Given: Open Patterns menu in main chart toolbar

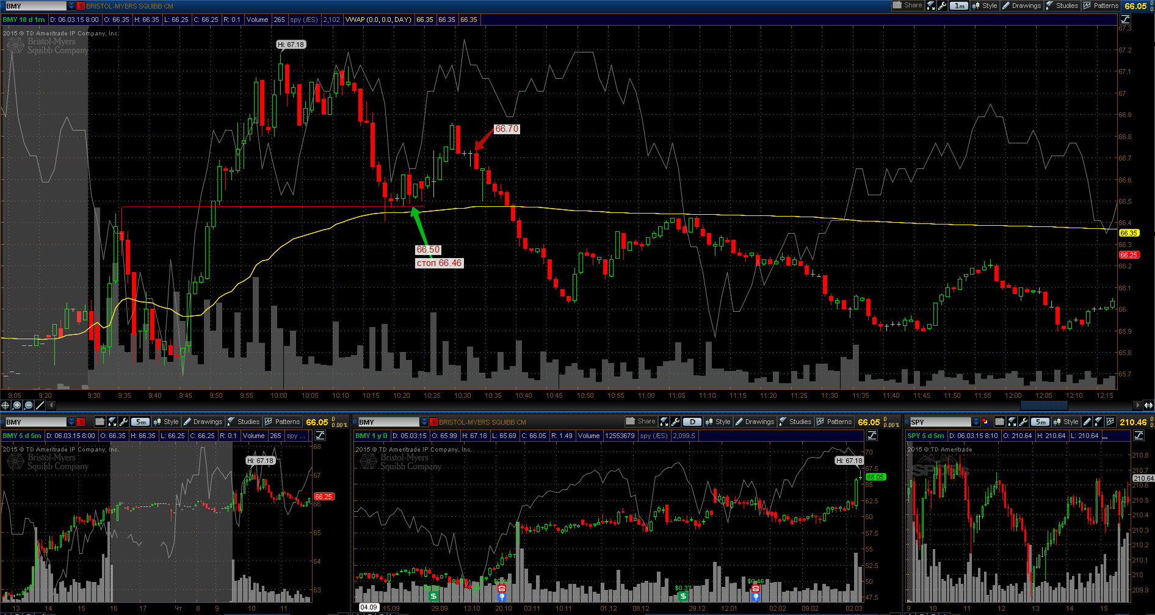Looking at the screenshot, I should click(x=1101, y=5).
